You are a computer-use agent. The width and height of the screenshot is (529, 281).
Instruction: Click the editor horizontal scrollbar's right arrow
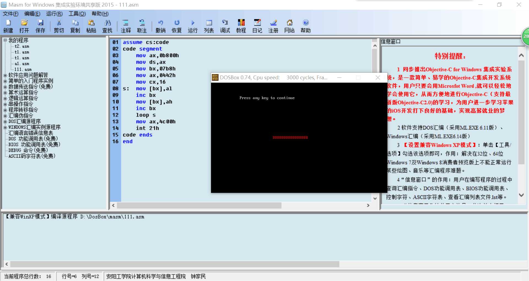[368, 205]
